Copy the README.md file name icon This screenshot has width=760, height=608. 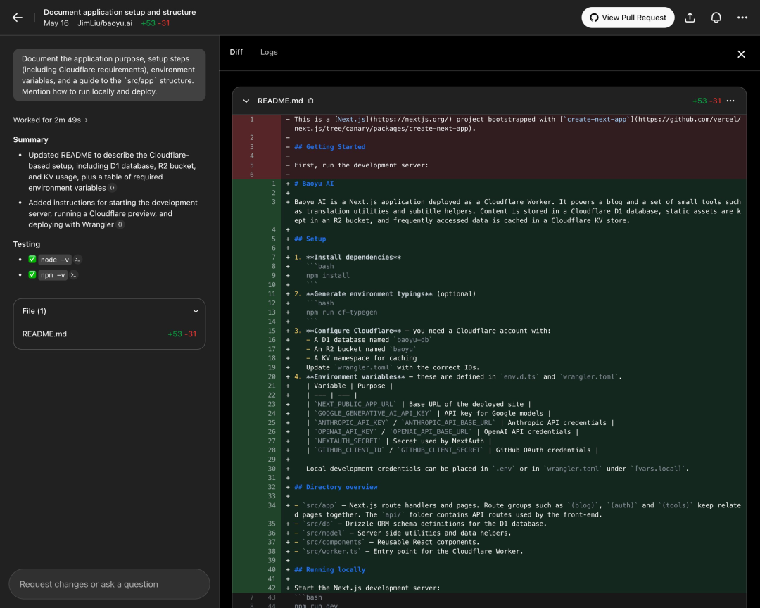[311, 101]
